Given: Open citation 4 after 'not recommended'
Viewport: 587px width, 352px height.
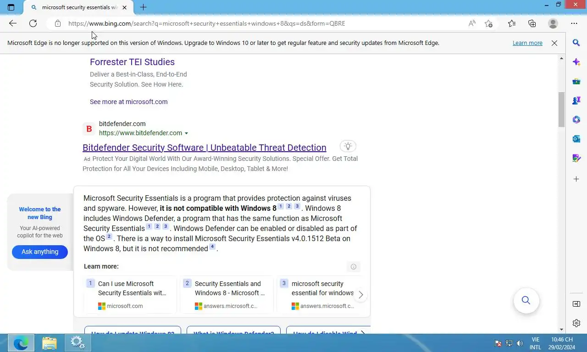Looking at the screenshot, I should [x=212, y=247].
